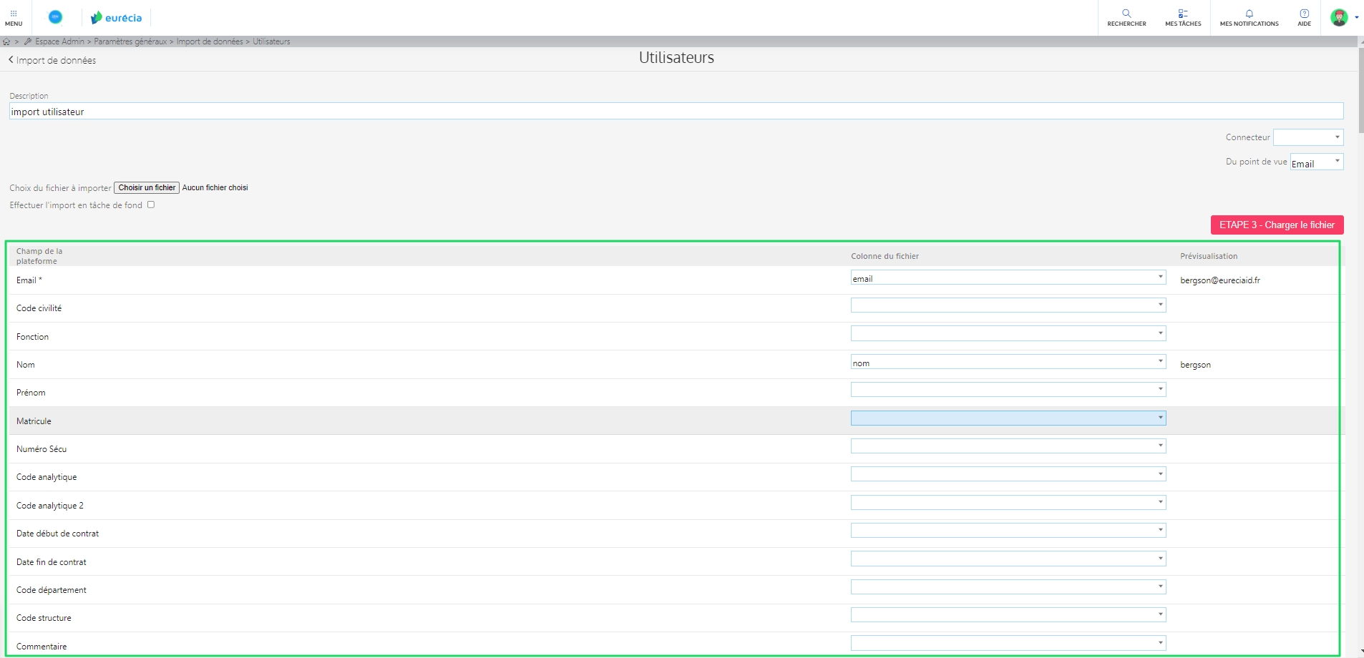Click the bergson@eureciaid.fr preview text
This screenshot has height=658, width=1364.
[1220, 280]
